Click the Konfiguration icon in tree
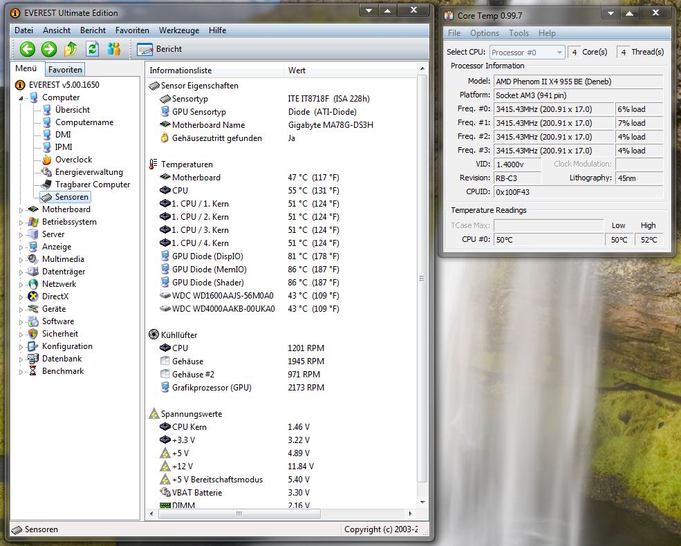681x546 pixels. pos(33,346)
